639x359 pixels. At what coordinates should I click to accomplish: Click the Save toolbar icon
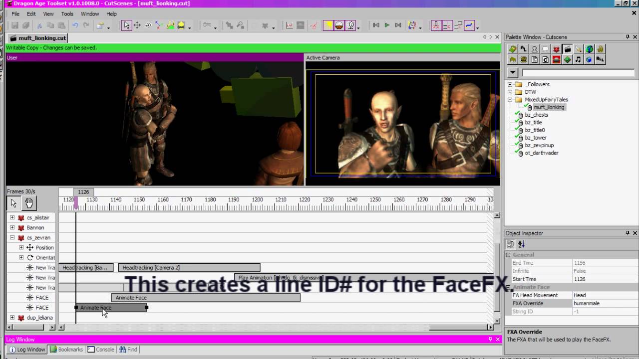click(x=15, y=25)
